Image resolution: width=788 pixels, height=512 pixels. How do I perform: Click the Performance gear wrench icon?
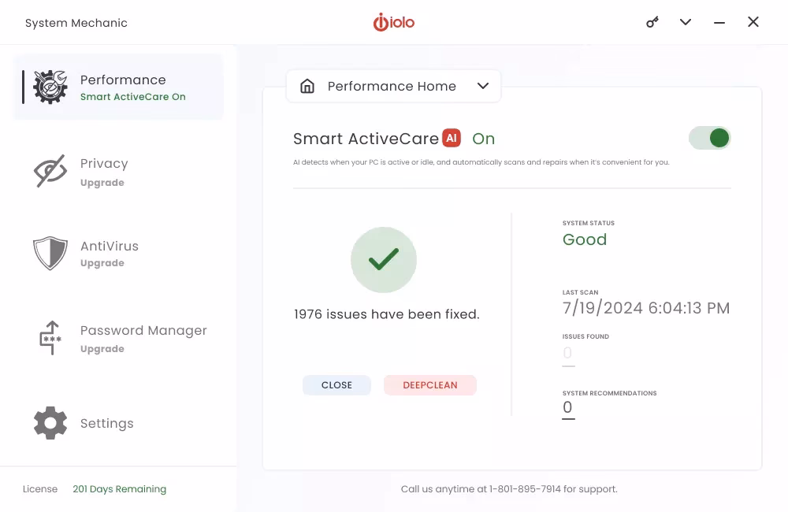[50, 87]
